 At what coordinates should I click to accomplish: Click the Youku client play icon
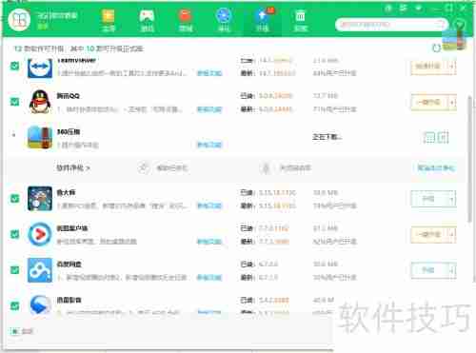point(40,234)
